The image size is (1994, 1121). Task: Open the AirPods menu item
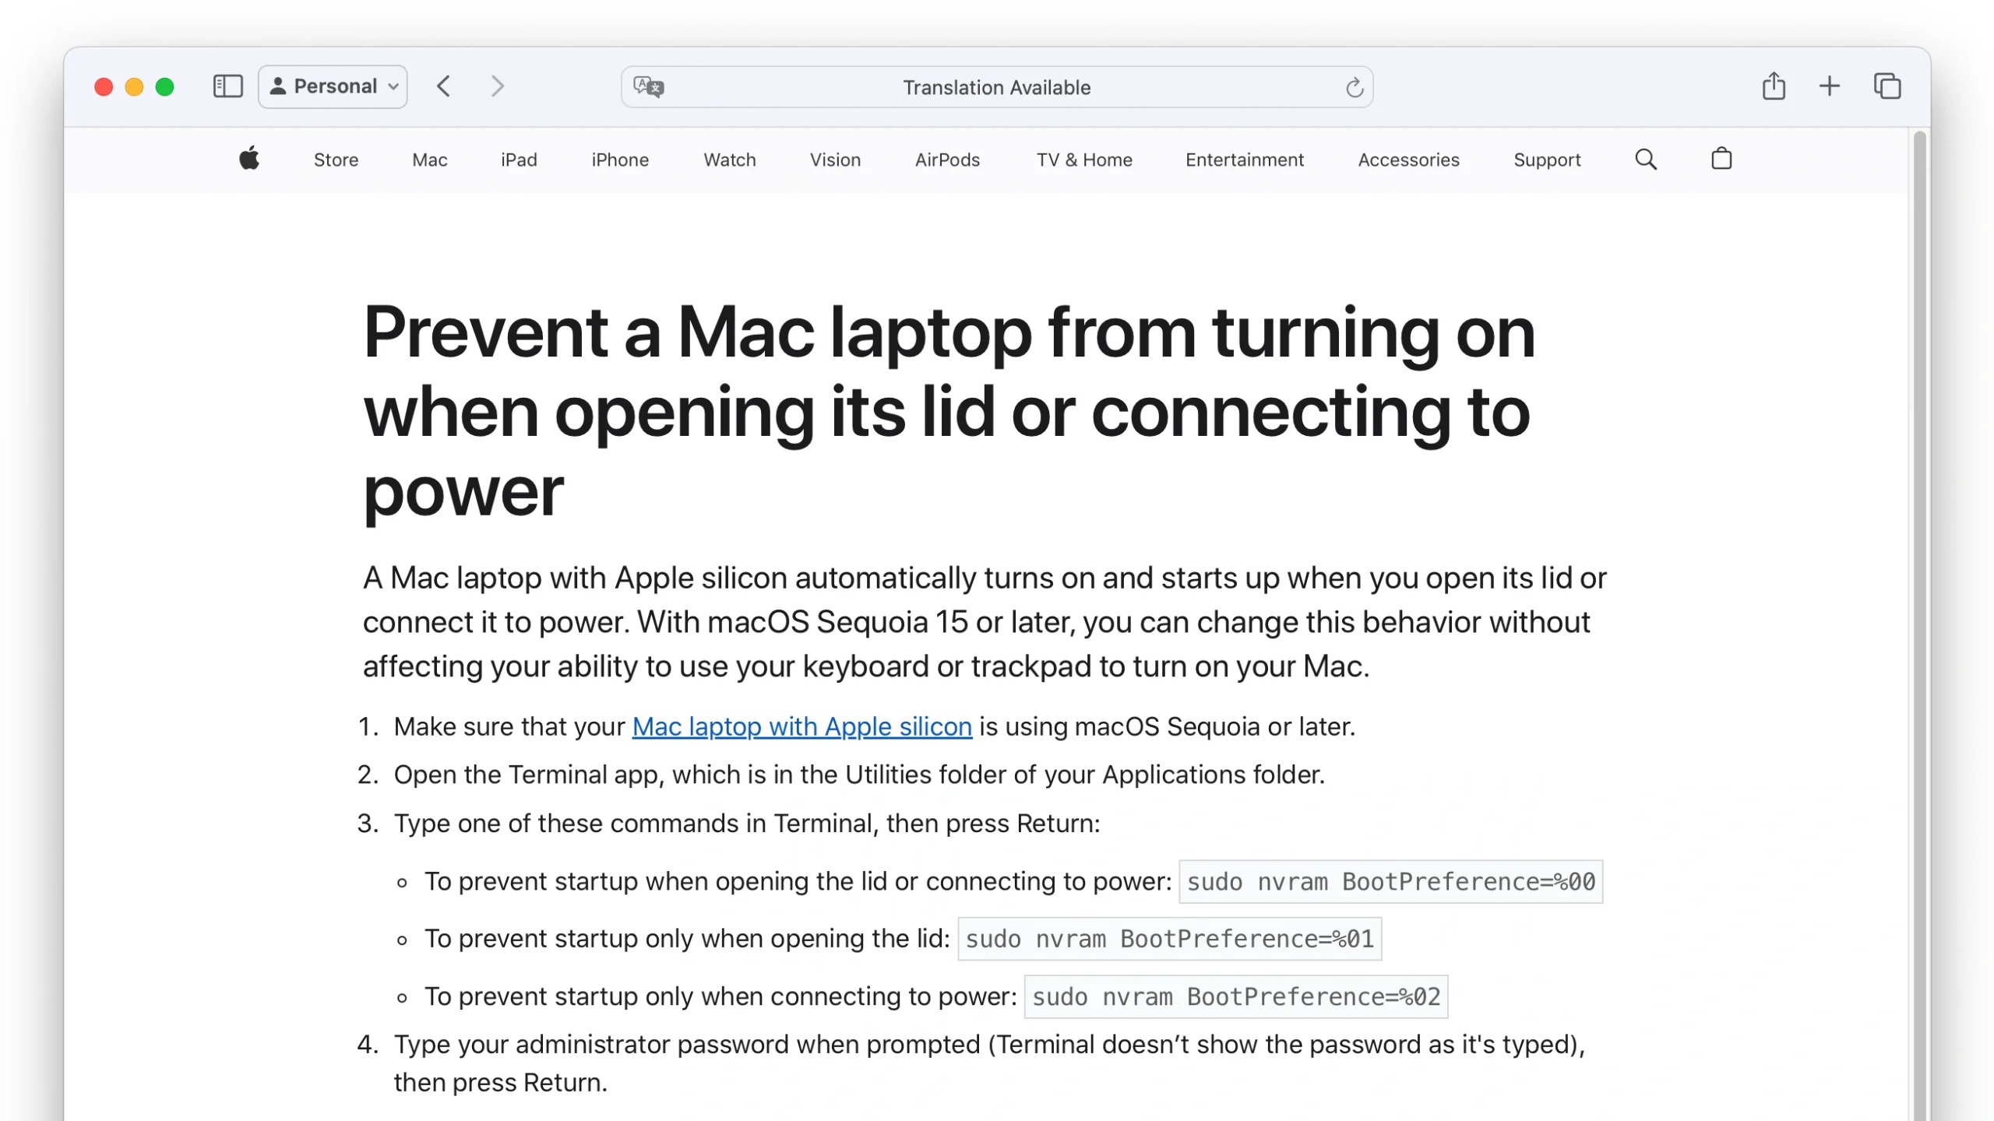tap(947, 160)
